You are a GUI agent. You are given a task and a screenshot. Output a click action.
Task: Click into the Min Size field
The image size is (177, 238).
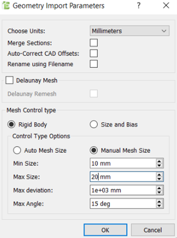123,163
